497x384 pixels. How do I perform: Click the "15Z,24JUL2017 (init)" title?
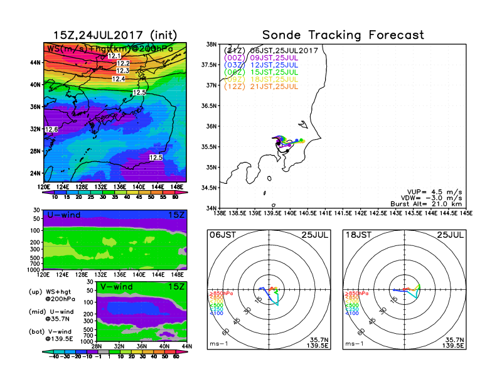click(115, 35)
